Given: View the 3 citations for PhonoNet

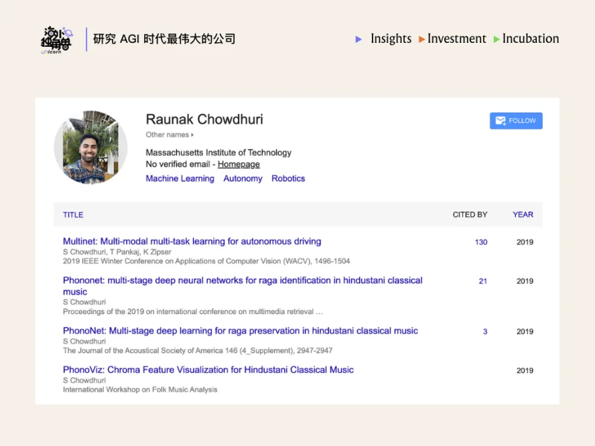Looking at the screenshot, I should click(485, 331).
